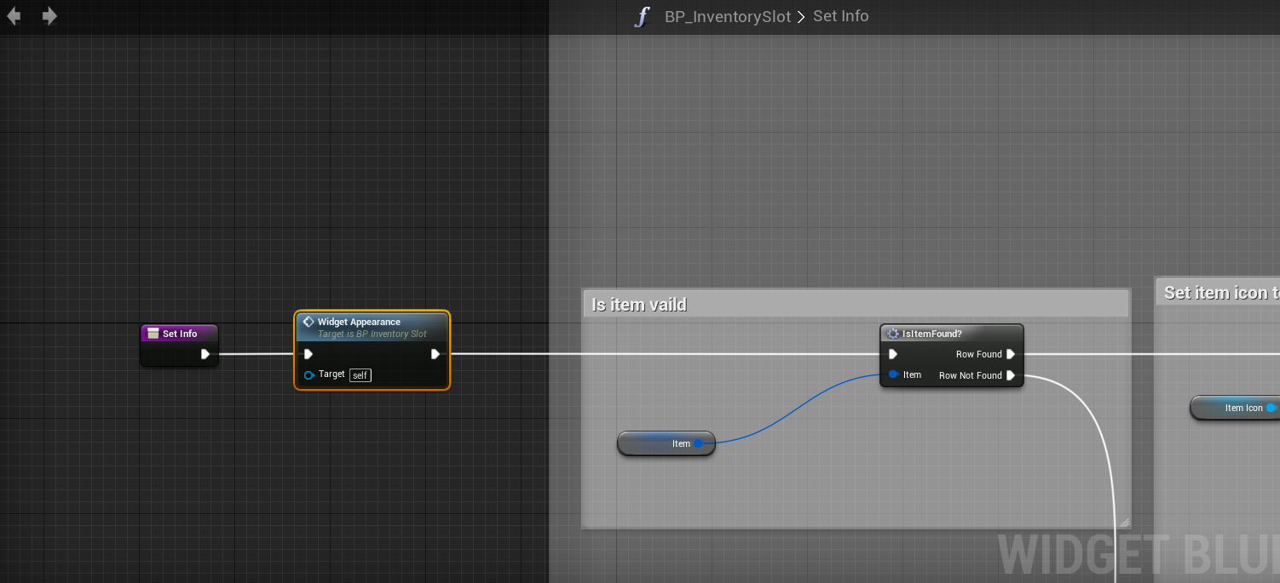
Task: Click the Target pin on Widget Appearance
Action: 309,374
